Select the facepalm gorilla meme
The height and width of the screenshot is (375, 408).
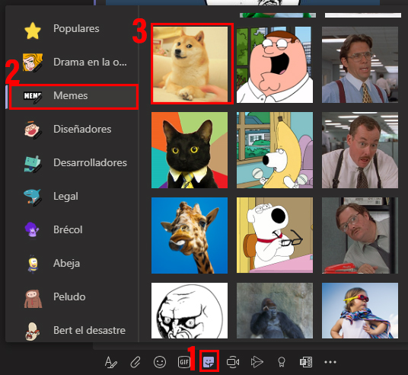[275, 311]
